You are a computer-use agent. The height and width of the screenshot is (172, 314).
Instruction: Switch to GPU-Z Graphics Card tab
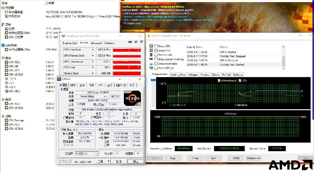tap(70, 43)
